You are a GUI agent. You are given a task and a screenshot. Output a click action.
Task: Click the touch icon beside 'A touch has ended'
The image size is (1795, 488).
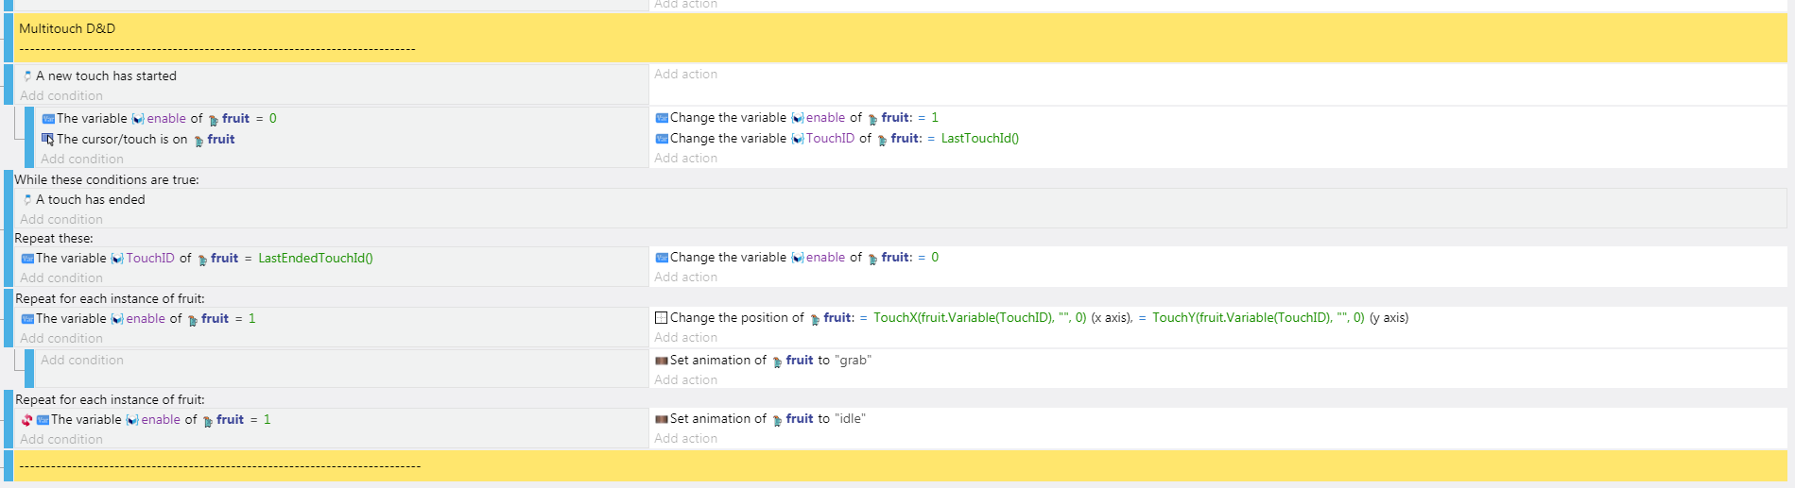pyautogui.click(x=27, y=200)
